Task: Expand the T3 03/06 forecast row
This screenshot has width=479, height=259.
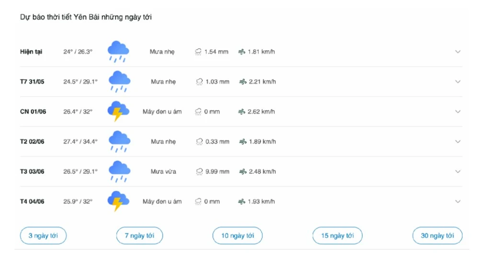Action: tap(457, 171)
